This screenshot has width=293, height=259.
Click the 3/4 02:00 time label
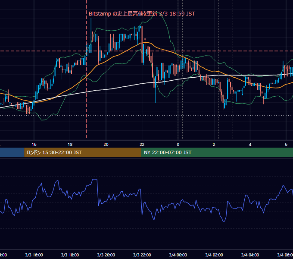(x=214, y=255)
